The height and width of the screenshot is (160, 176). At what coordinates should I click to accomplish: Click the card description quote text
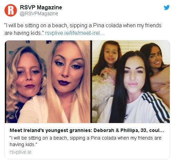(x=86, y=141)
